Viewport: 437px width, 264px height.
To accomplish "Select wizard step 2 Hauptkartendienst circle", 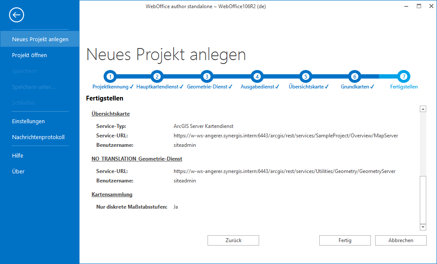I will pyautogui.click(x=156, y=76).
